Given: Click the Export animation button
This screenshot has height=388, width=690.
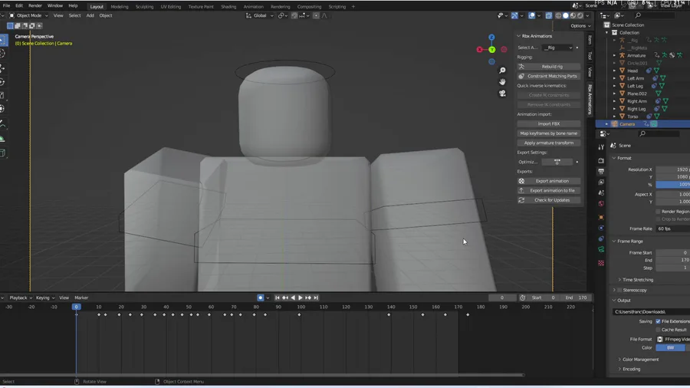Looking at the screenshot, I should click(548, 181).
